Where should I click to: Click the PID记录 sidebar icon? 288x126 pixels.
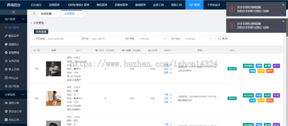(6, 78)
